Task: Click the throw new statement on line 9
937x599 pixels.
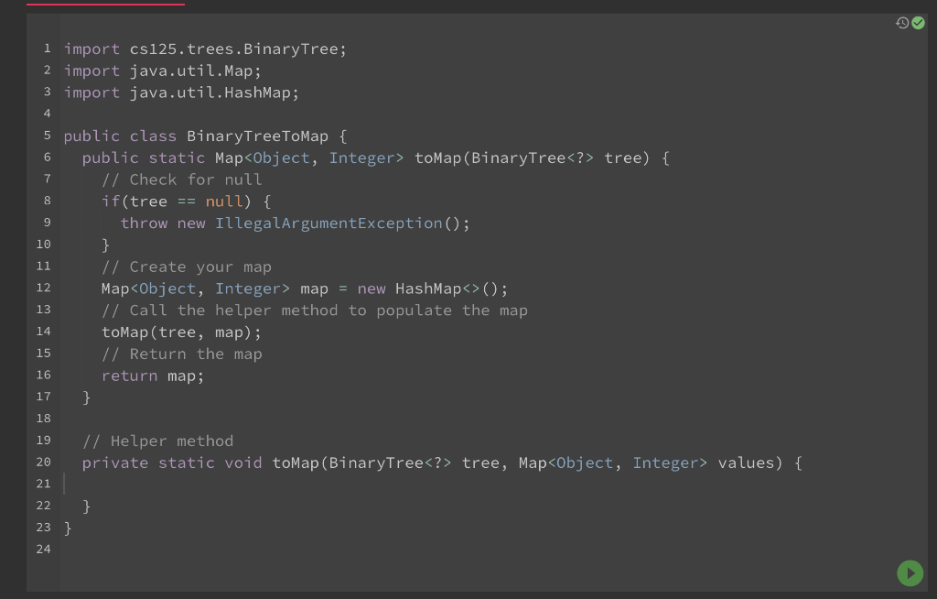Action: click(165, 223)
